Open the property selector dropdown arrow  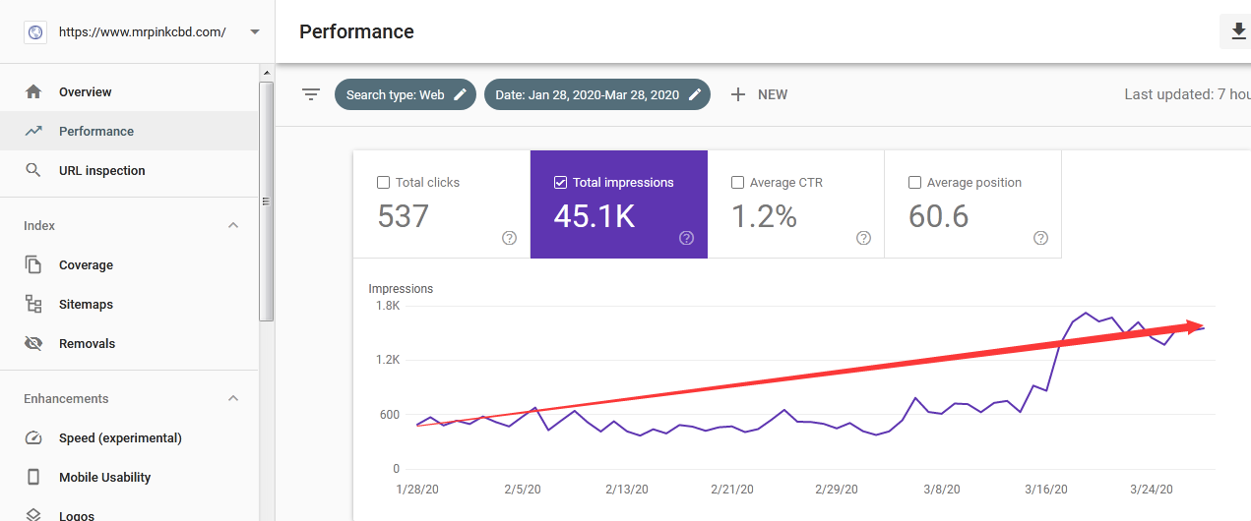255,31
